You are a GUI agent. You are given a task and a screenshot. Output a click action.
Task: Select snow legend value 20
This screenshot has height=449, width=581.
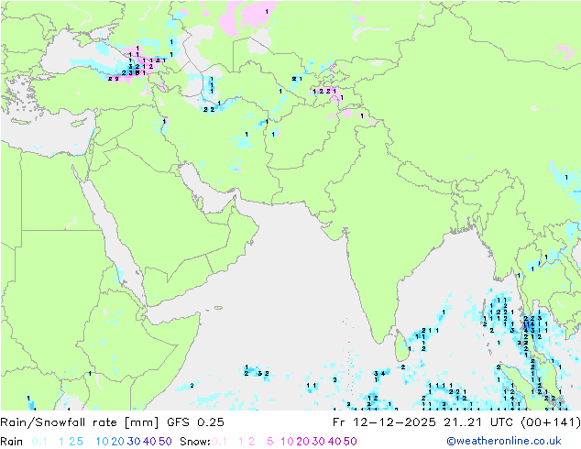(x=302, y=442)
